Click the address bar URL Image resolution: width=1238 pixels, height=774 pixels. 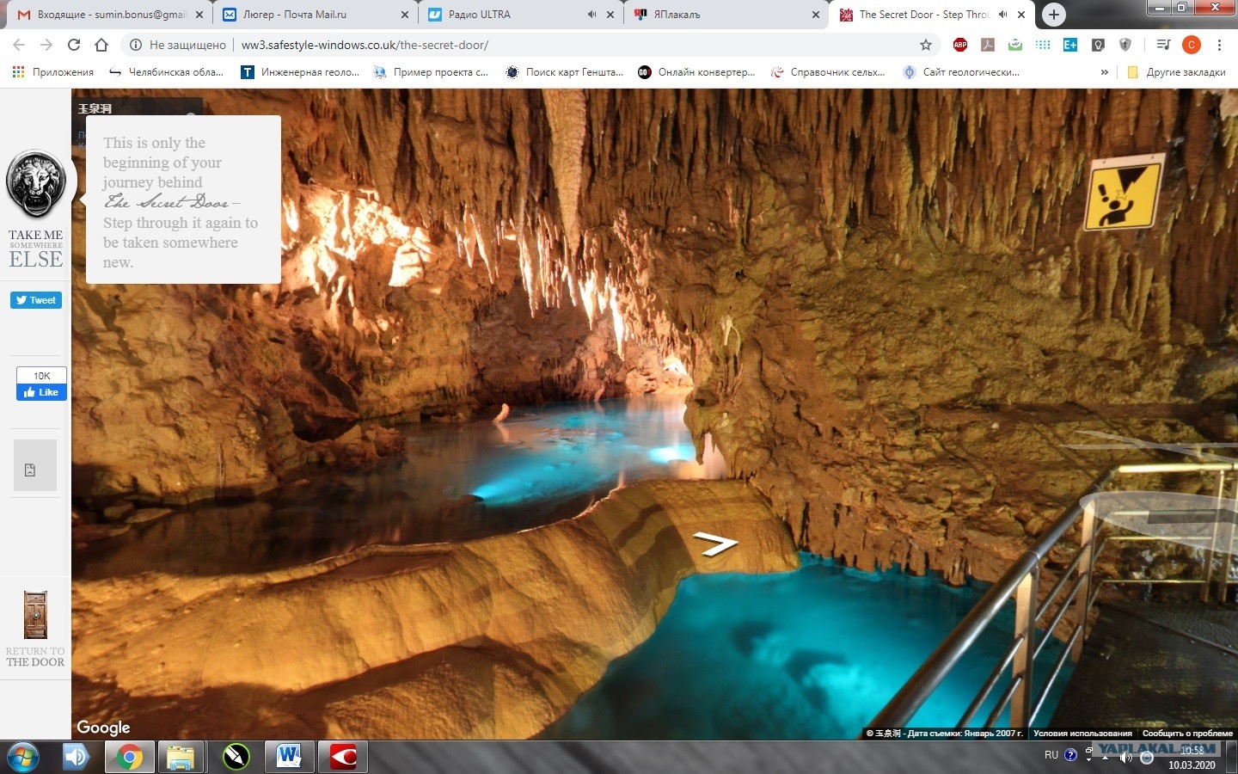click(365, 45)
